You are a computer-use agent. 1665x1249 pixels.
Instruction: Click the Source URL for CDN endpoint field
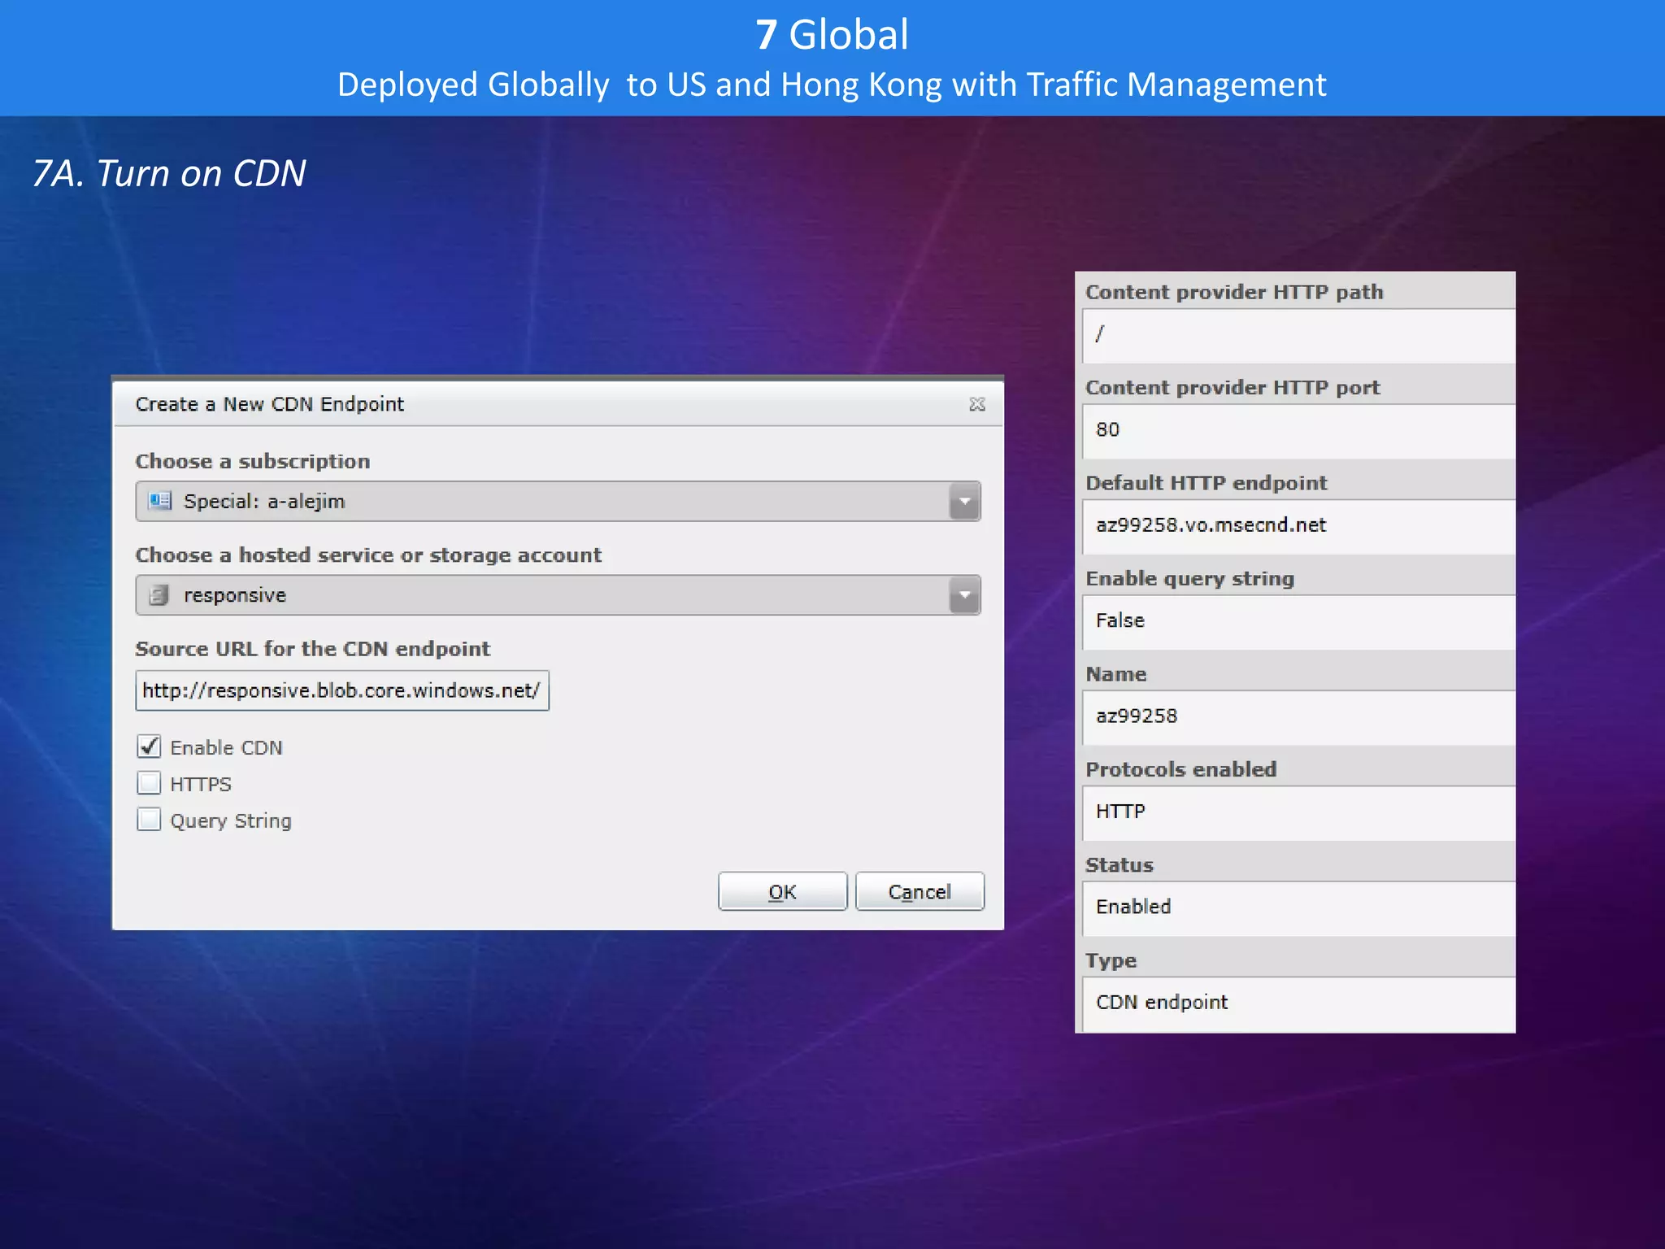[x=341, y=690]
